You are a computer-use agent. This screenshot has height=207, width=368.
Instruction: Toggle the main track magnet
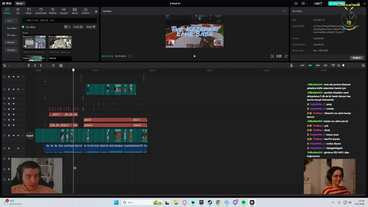pyautogui.click(x=302, y=66)
